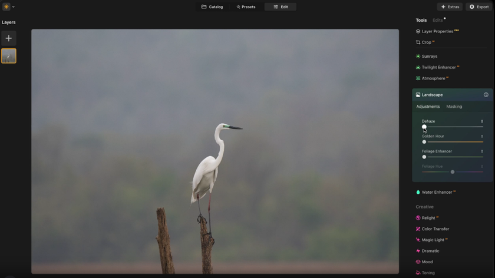Click the Relight tool icon

tap(418, 218)
